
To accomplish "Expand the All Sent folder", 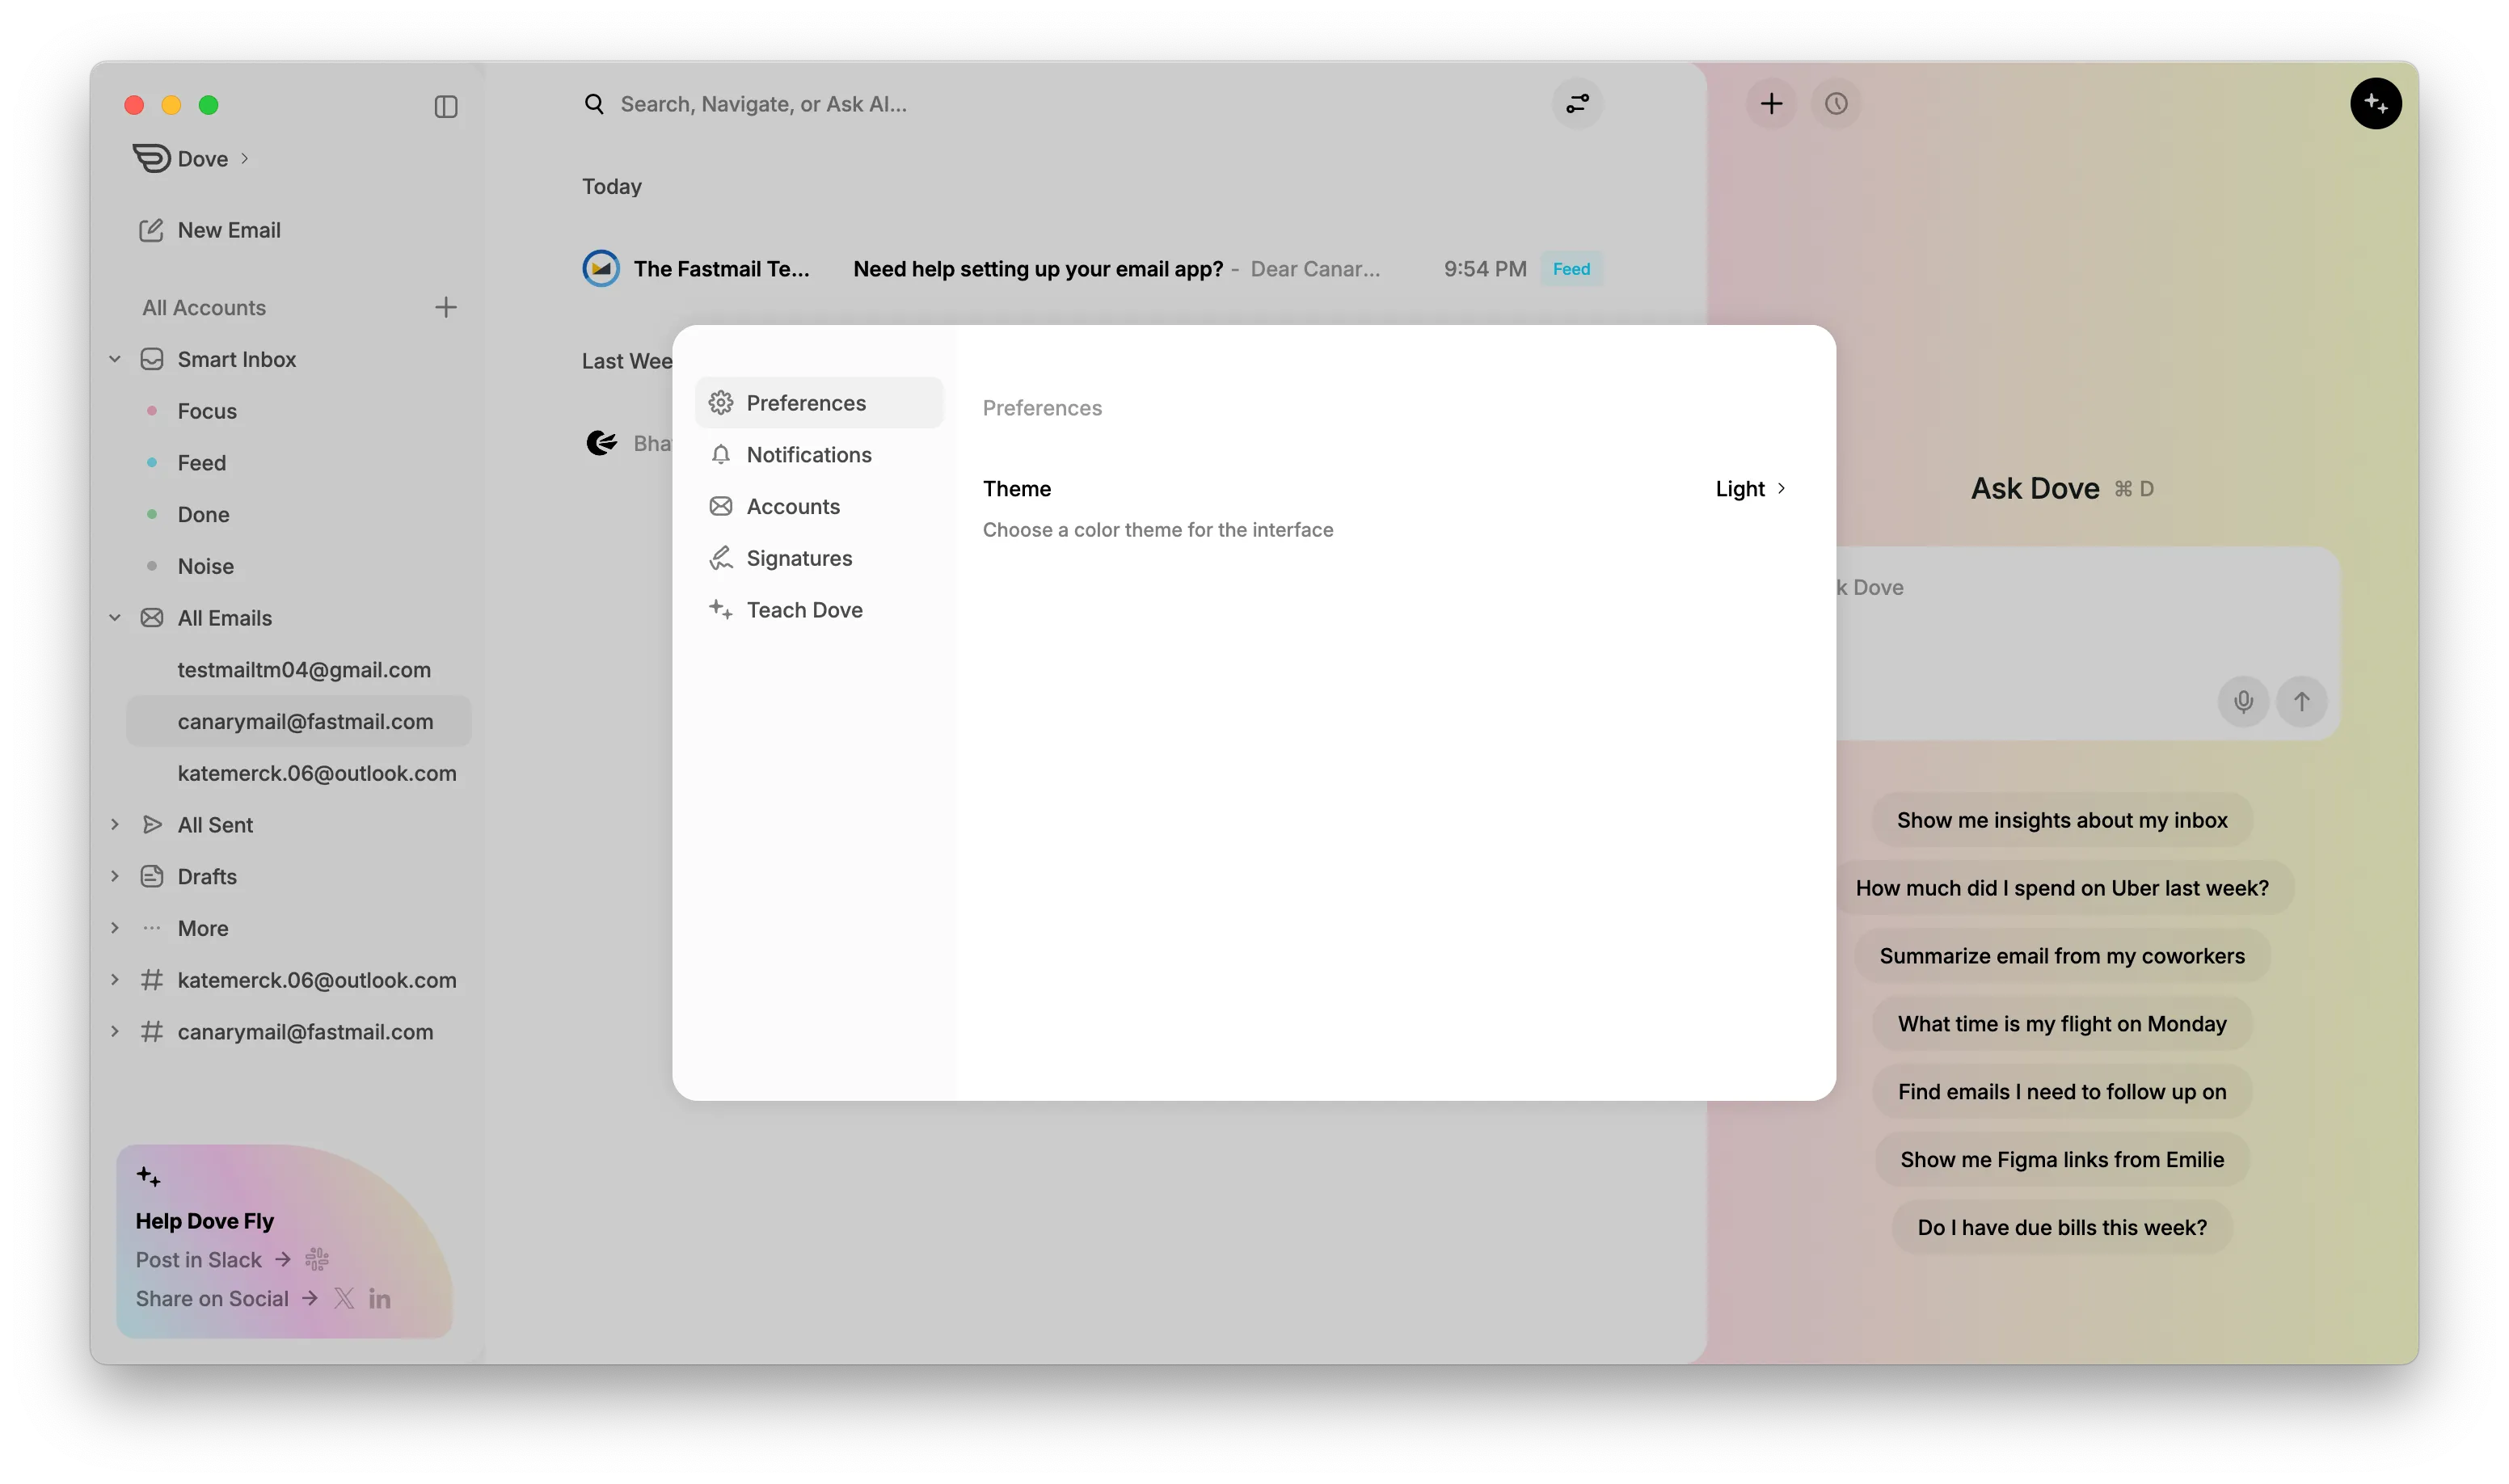I will coord(115,825).
